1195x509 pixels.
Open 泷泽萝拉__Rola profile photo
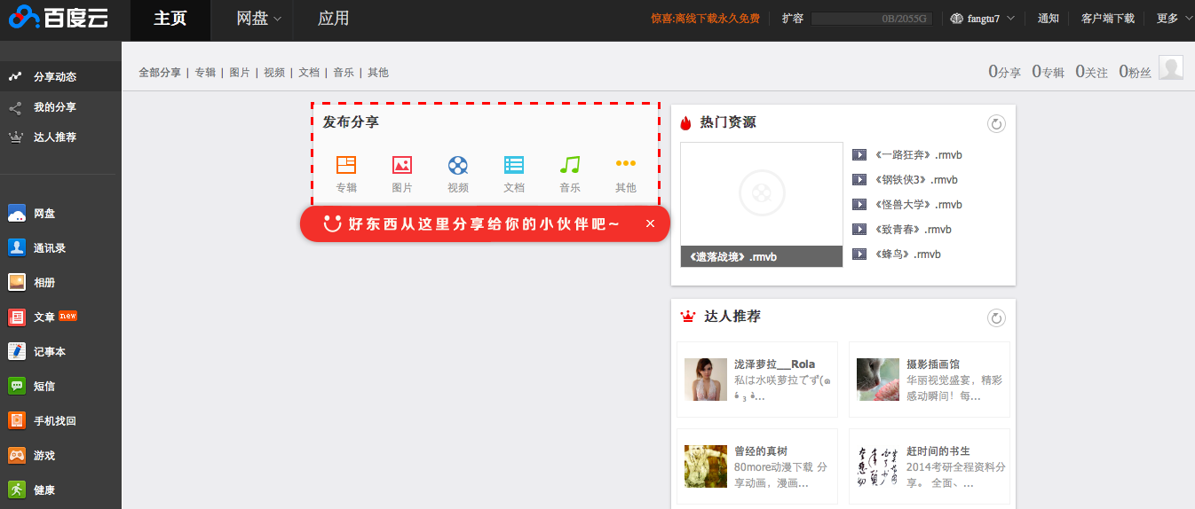(x=706, y=380)
